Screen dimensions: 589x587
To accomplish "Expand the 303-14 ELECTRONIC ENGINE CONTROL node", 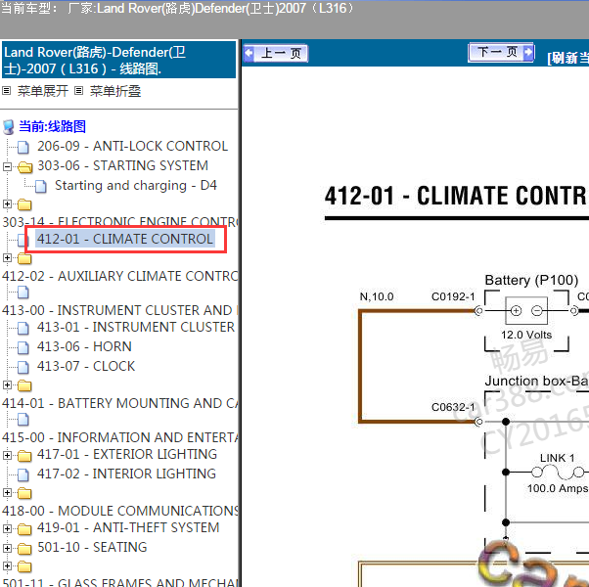I will 7,203.
